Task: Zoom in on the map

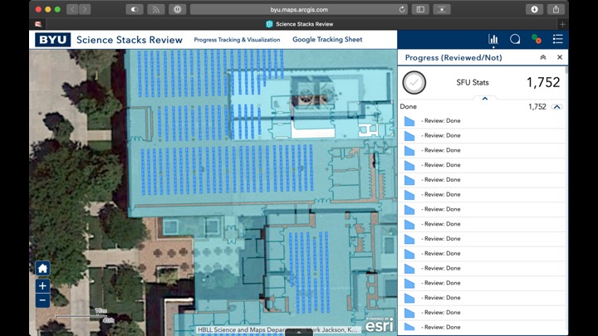Action: (42, 286)
